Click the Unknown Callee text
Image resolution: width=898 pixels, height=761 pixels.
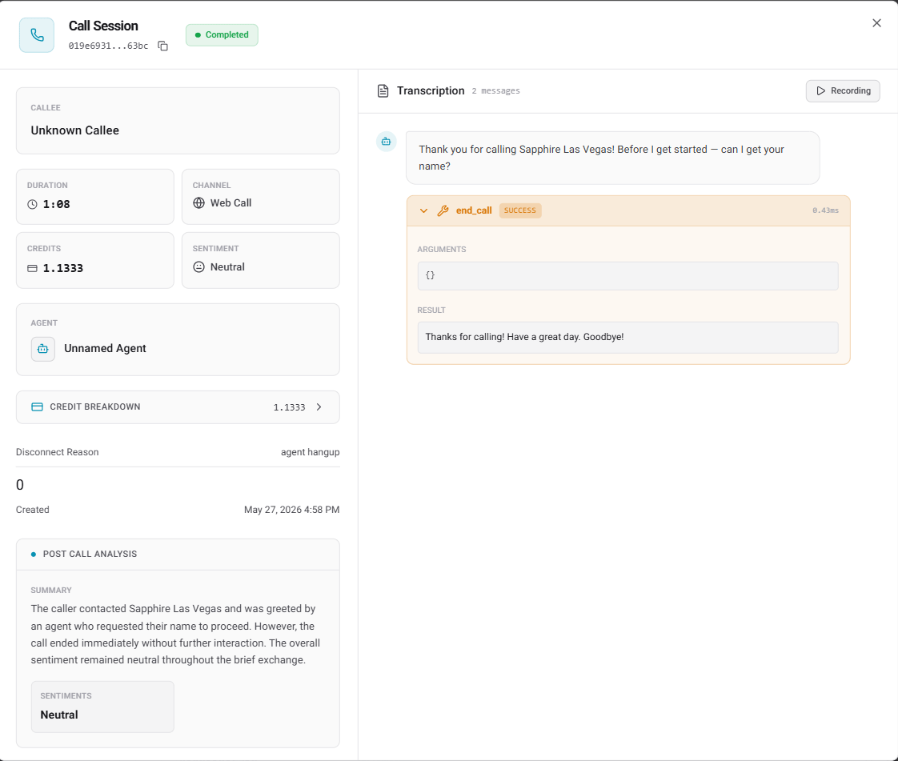pyautogui.click(x=75, y=130)
